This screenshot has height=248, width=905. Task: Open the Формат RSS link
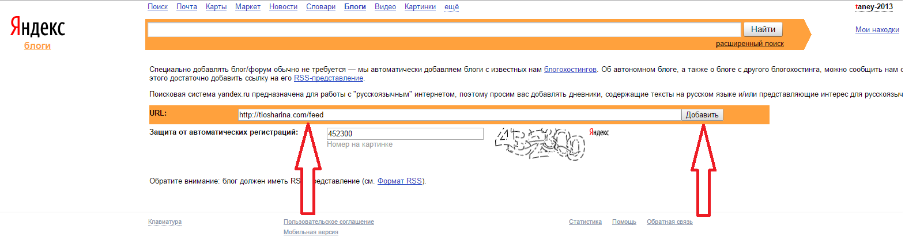tap(399, 181)
